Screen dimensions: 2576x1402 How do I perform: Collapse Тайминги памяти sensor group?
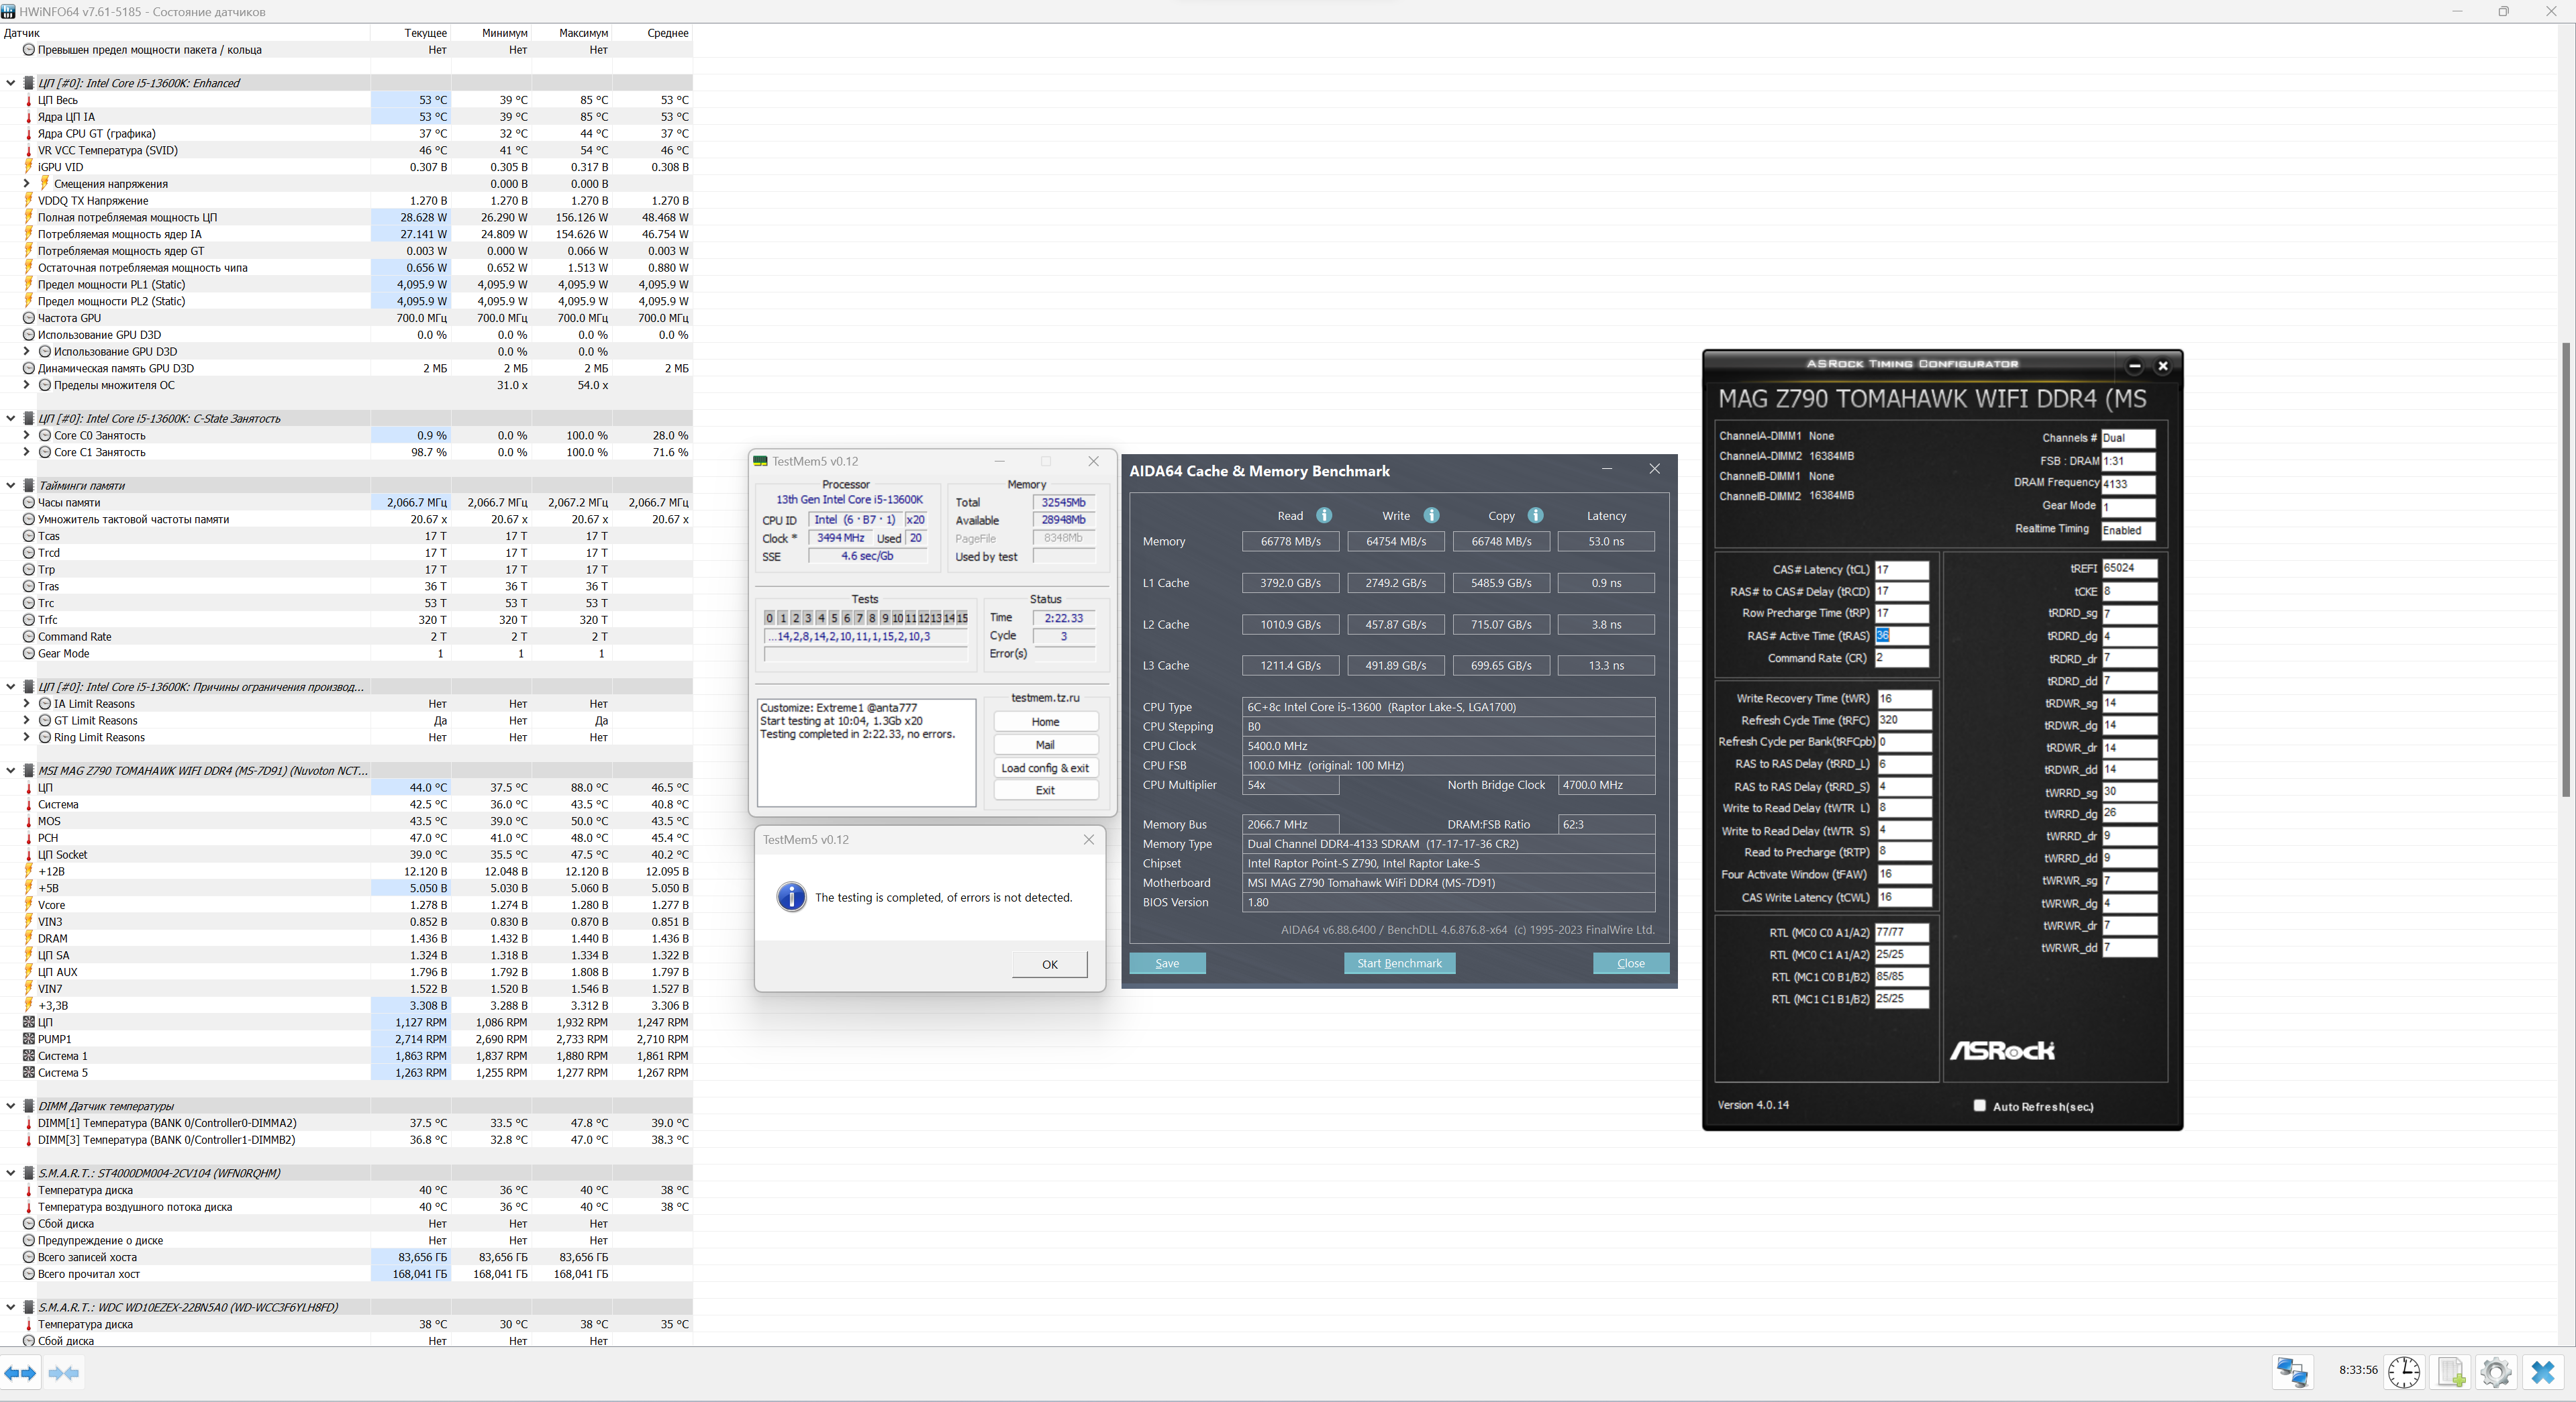(x=11, y=486)
